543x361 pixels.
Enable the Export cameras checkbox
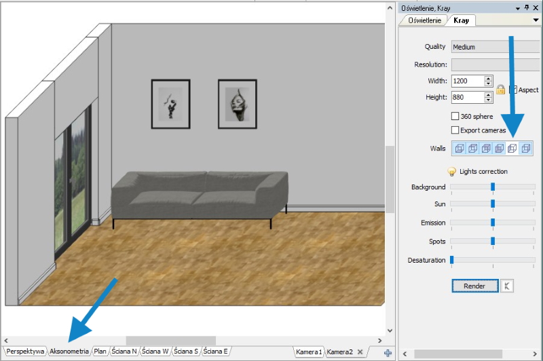(455, 130)
